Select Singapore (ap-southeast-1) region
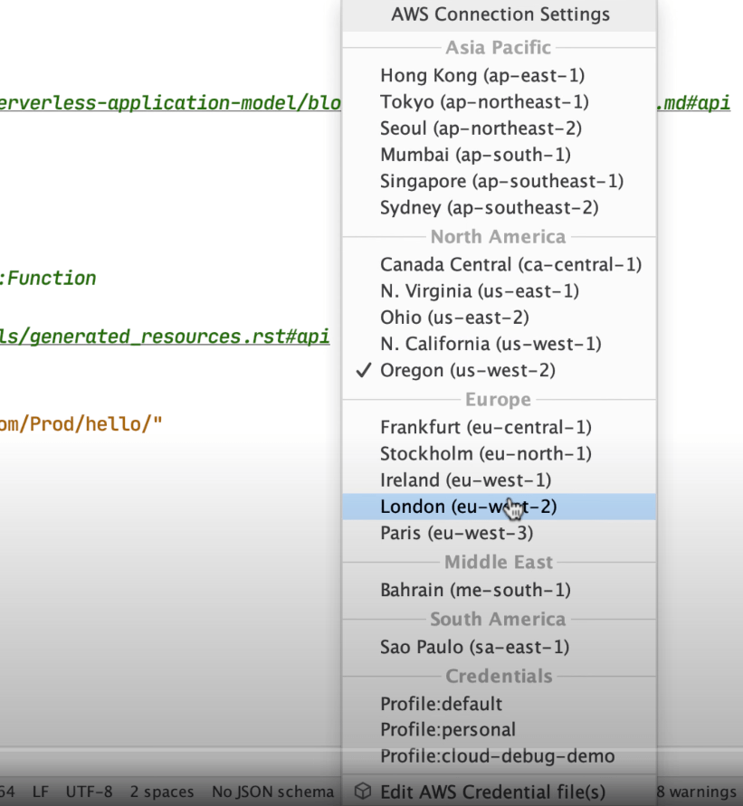The image size is (743, 806). (501, 181)
